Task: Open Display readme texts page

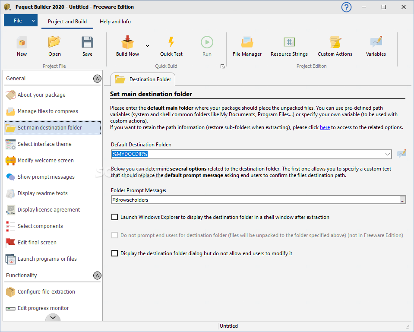Action: 53,193
